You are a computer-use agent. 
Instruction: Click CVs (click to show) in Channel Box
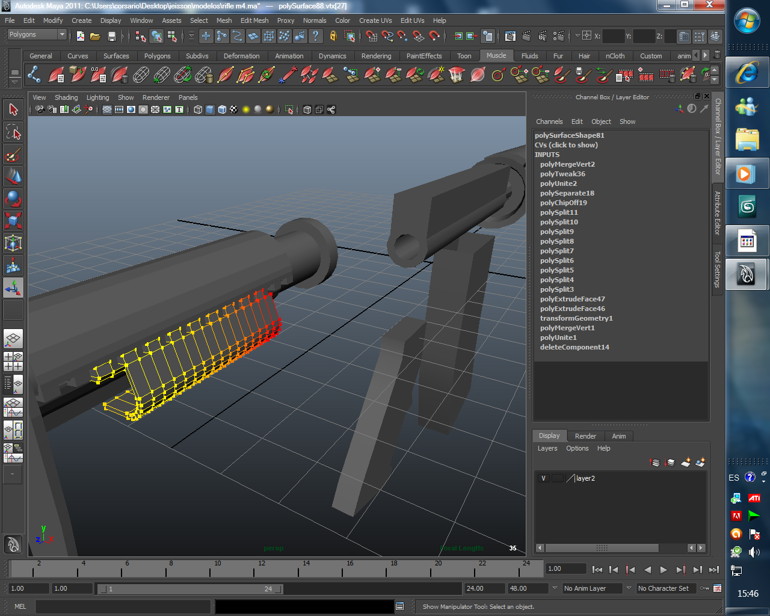(x=566, y=145)
